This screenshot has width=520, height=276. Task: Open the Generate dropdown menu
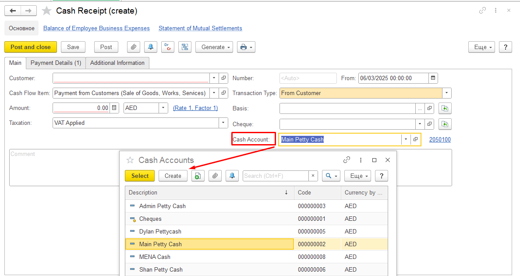[x=214, y=47]
